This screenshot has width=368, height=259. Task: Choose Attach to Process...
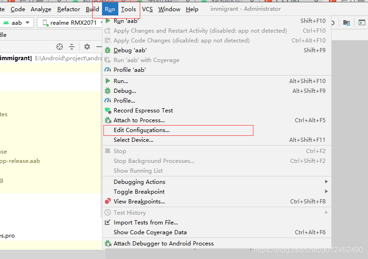tap(217, 120)
